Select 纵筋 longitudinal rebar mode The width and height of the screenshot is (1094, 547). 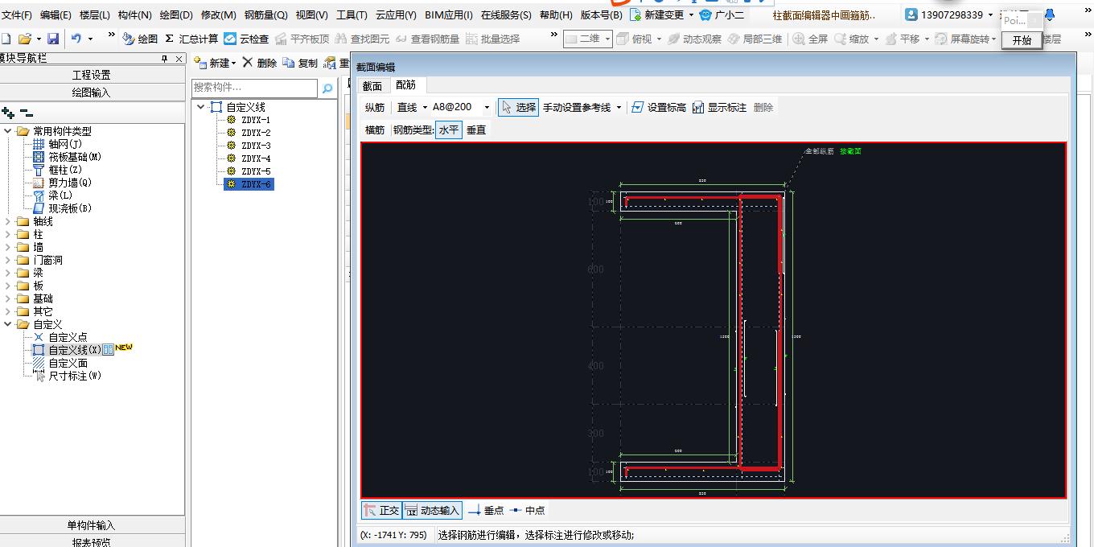[x=375, y=107]
